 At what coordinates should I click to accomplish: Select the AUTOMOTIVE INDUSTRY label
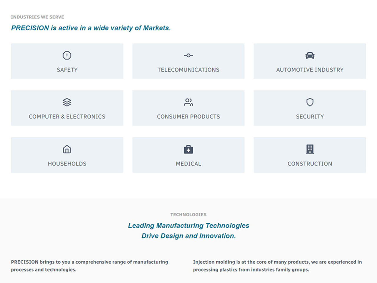pos(310,70)
